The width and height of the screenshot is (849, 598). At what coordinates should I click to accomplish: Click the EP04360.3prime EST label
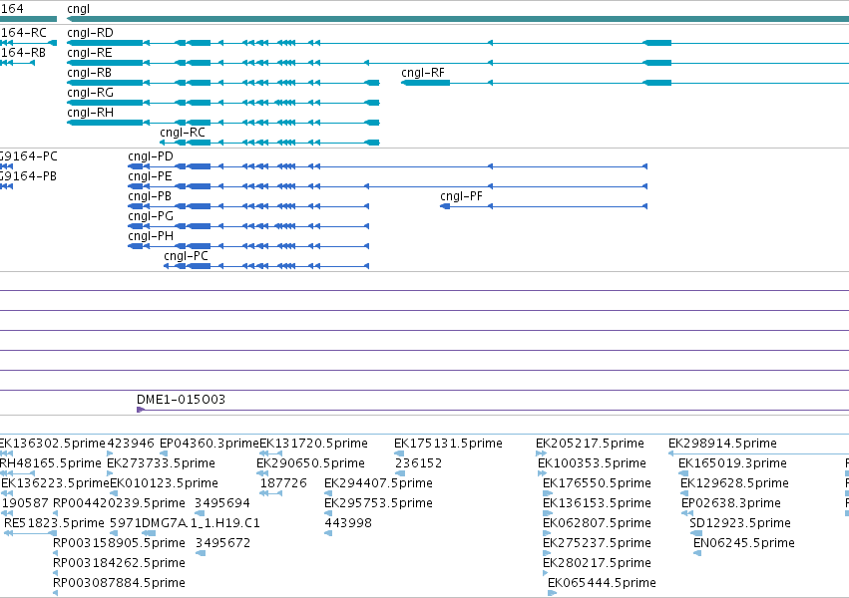click(x=210, y=444)
